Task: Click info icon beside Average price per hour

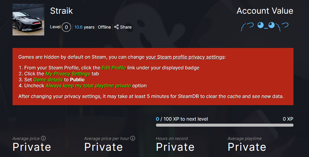Action: [133, 138]
